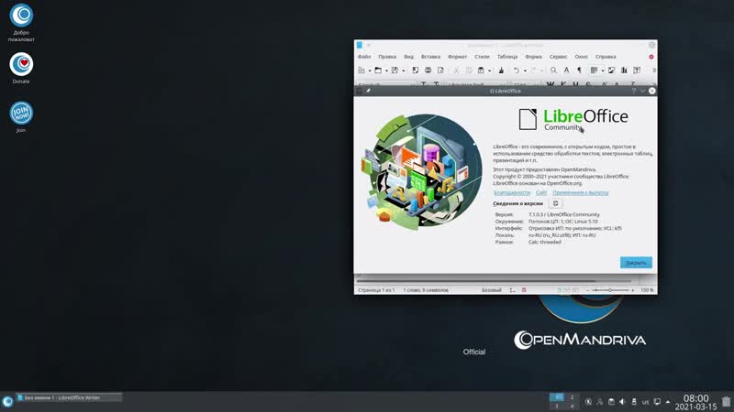Adjust the zoom slider in Writer status bar
Image resolution: width=734 pixels, height=412 pixels.
(610, 290)
